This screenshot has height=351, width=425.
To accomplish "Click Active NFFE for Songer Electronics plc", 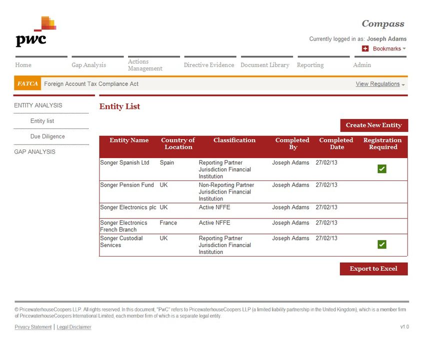I will [x=214, y=207].
